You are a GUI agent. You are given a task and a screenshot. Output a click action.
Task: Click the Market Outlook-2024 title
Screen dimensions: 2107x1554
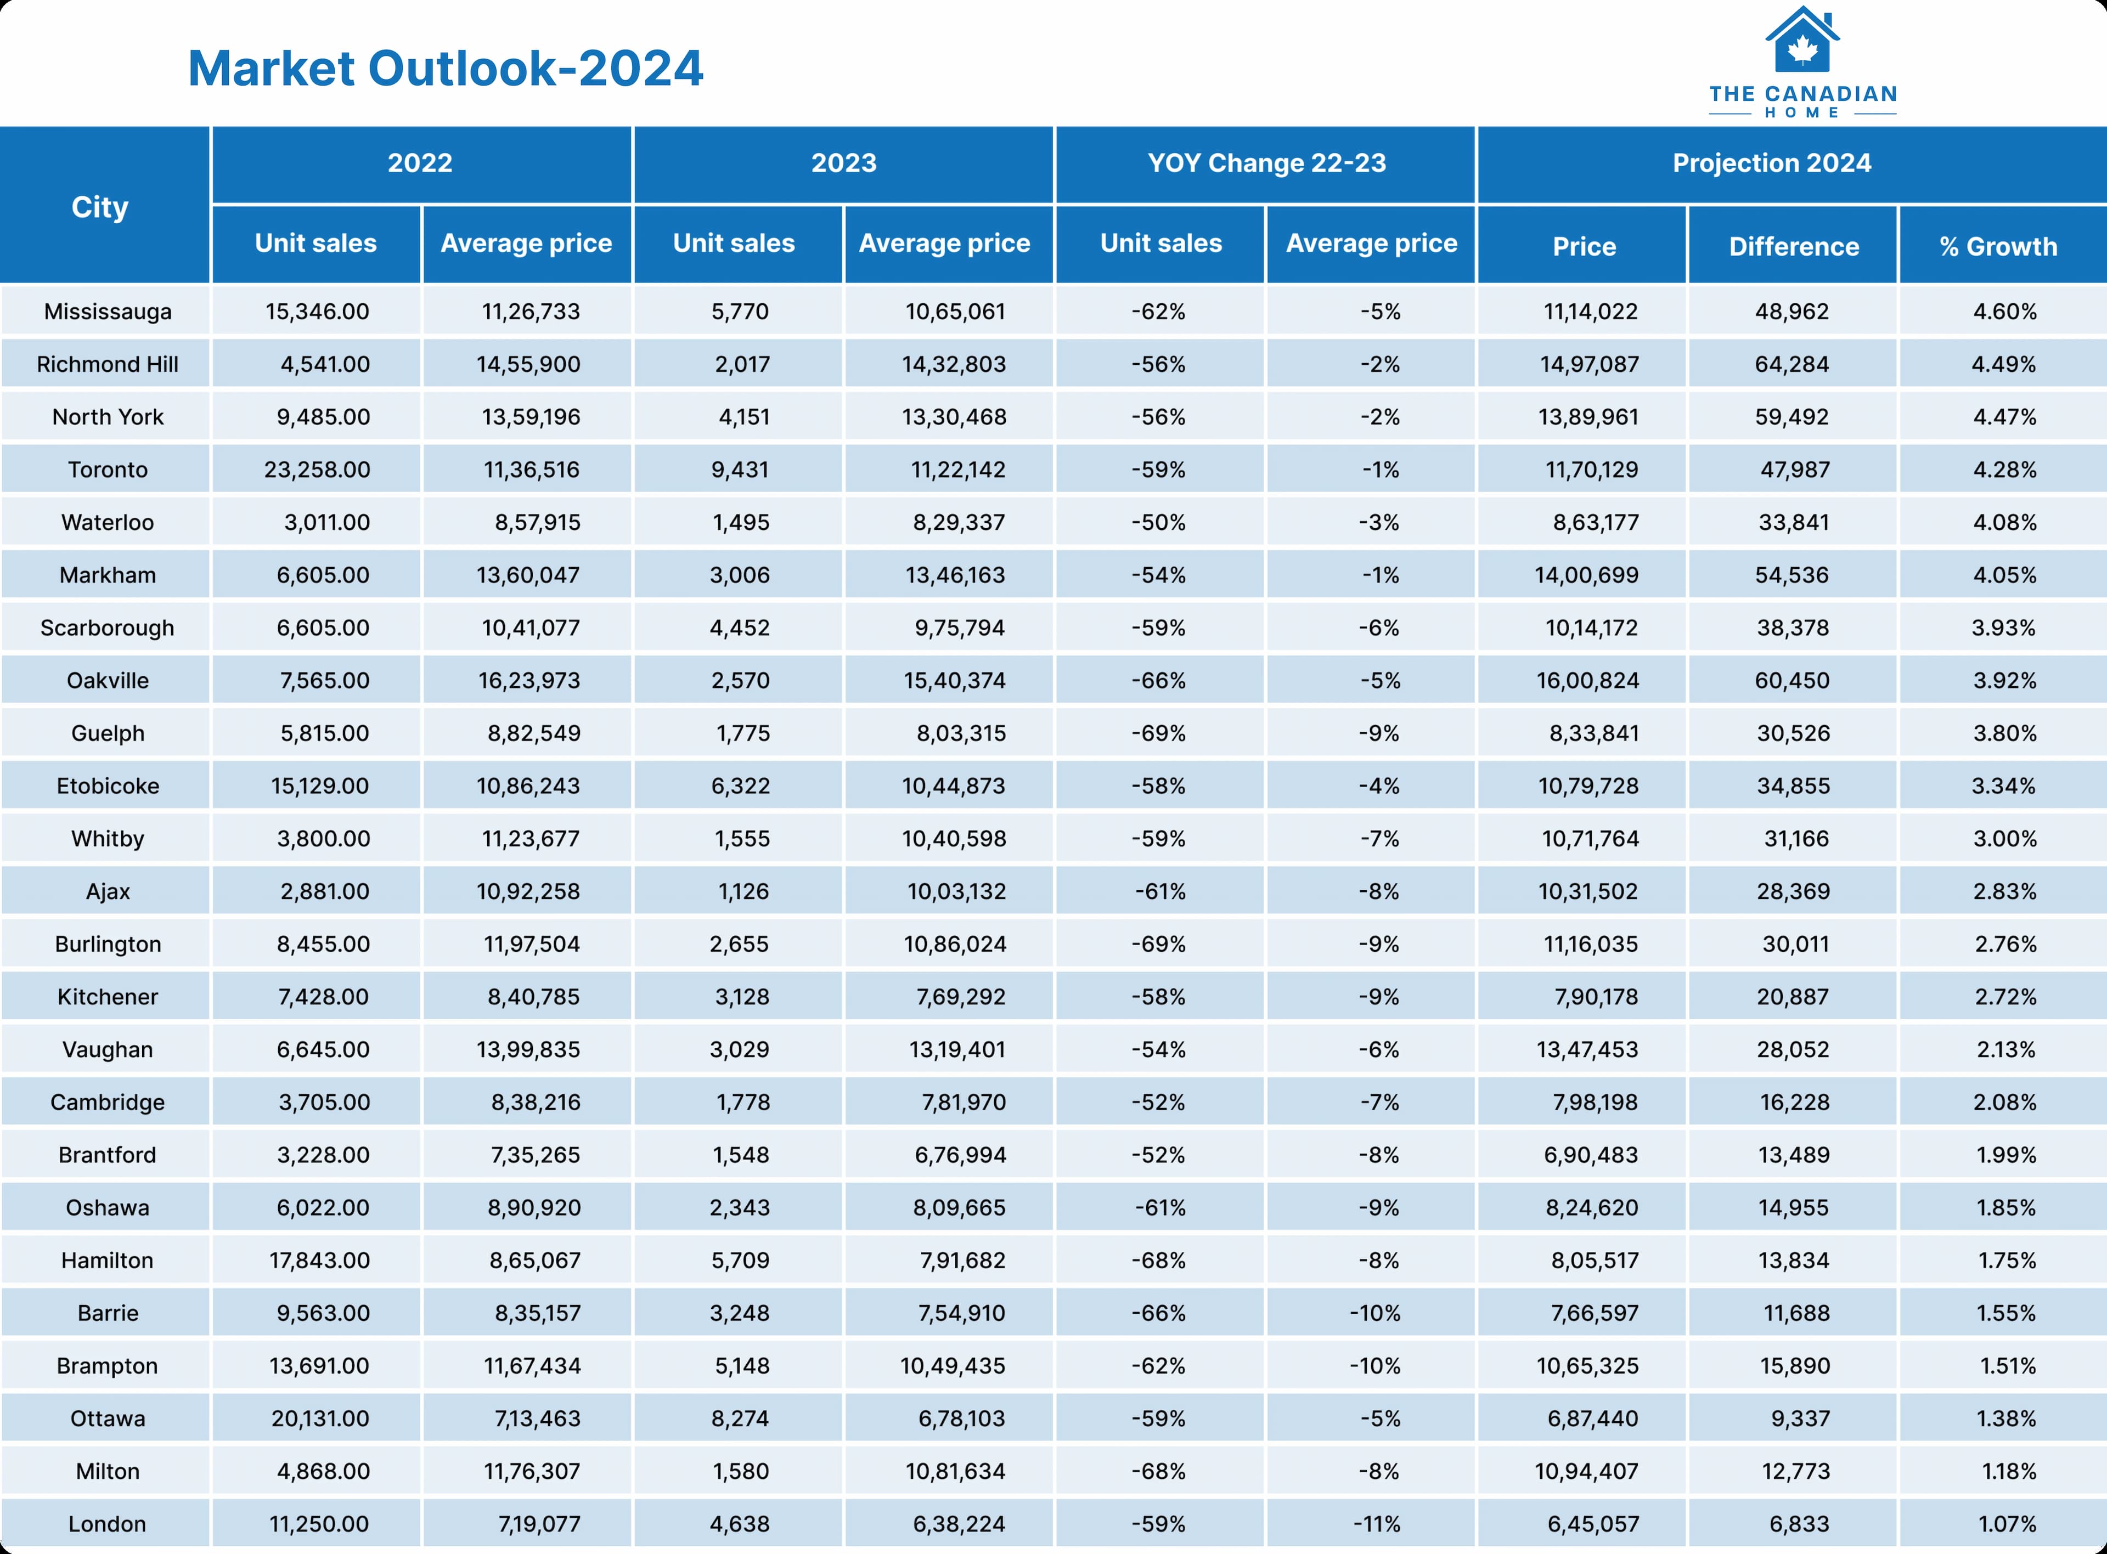pyautogui.click(x=445, y=69)
